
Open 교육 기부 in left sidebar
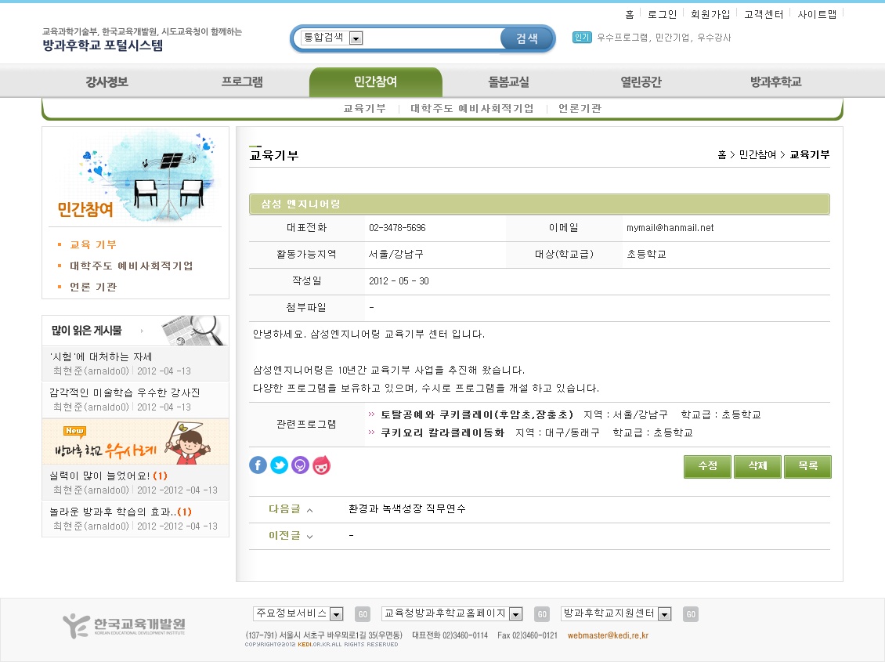93,245
